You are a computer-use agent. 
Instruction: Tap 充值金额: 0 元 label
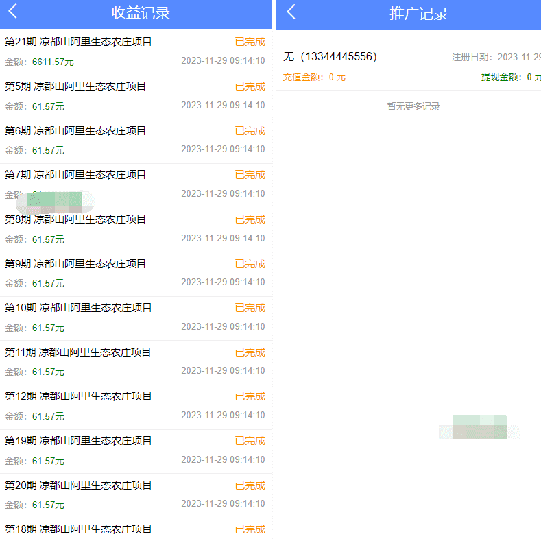tap(314, 77)
